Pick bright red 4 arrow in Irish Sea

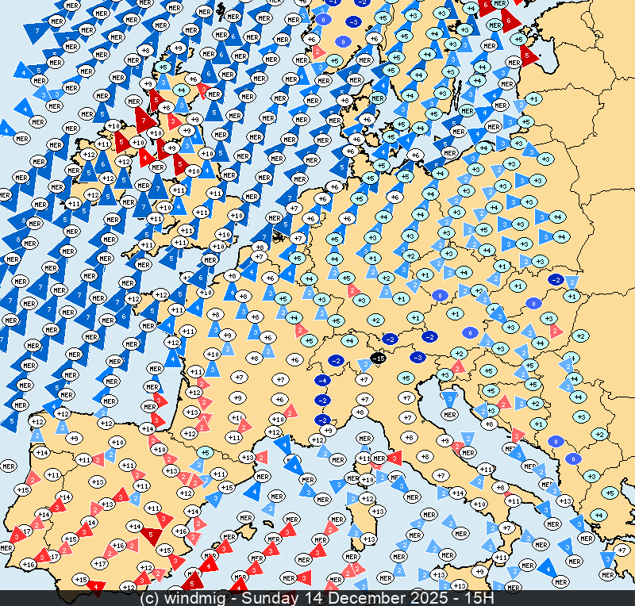pyautogui.click(x=147, y=158)
